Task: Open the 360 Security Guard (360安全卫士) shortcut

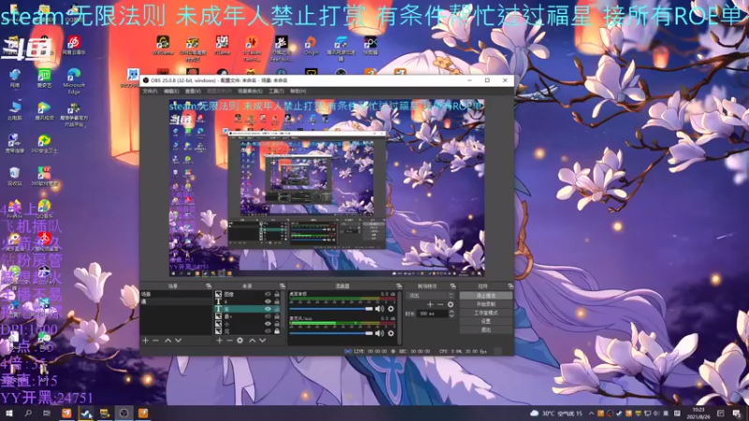Action: pos(44,144)
